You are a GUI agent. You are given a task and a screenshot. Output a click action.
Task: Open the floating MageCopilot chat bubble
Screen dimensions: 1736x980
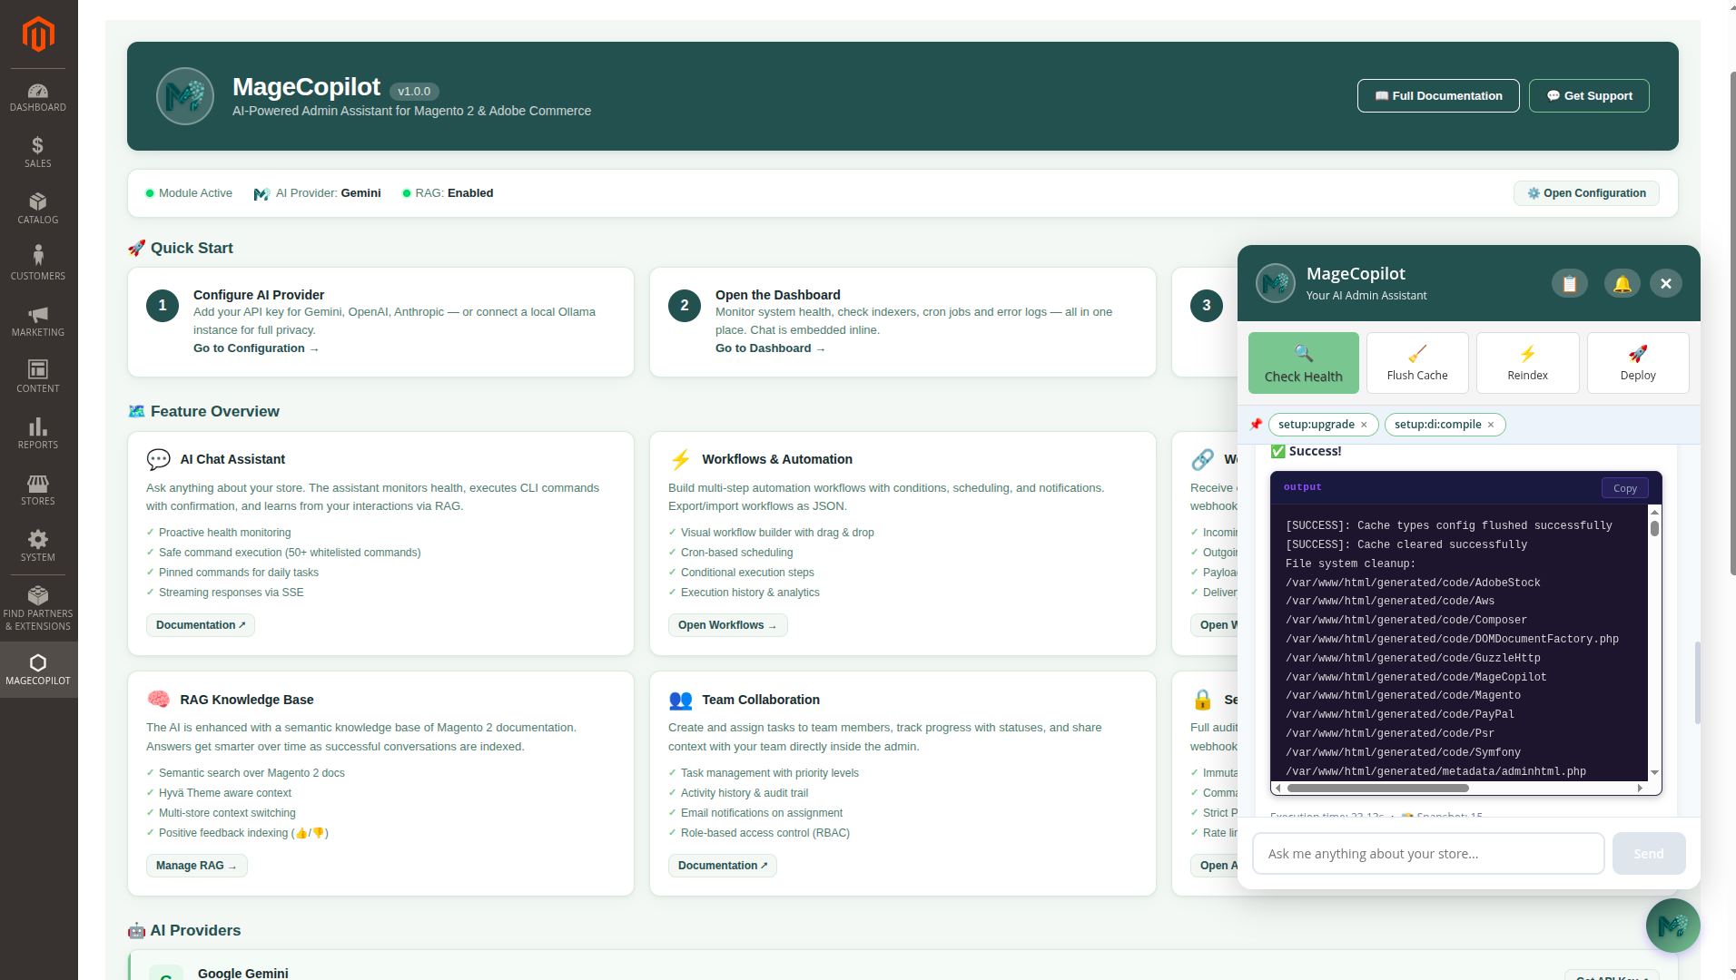(x=1672, y=926)
